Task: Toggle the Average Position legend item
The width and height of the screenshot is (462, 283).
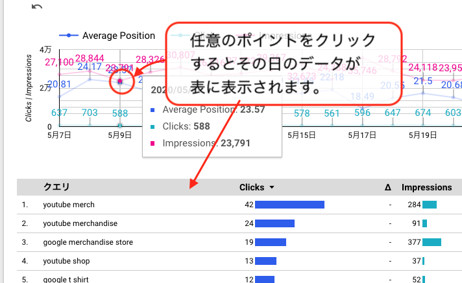Action: [107, 36]
